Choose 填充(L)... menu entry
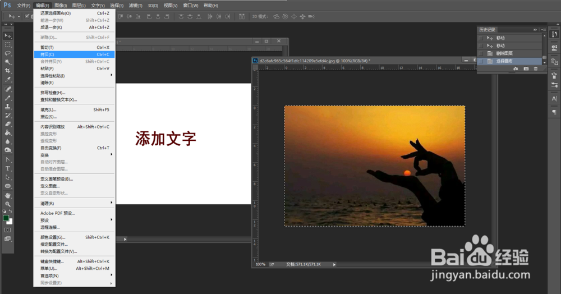Viewport: 561px width, 294px height. [x=75, y=109]
